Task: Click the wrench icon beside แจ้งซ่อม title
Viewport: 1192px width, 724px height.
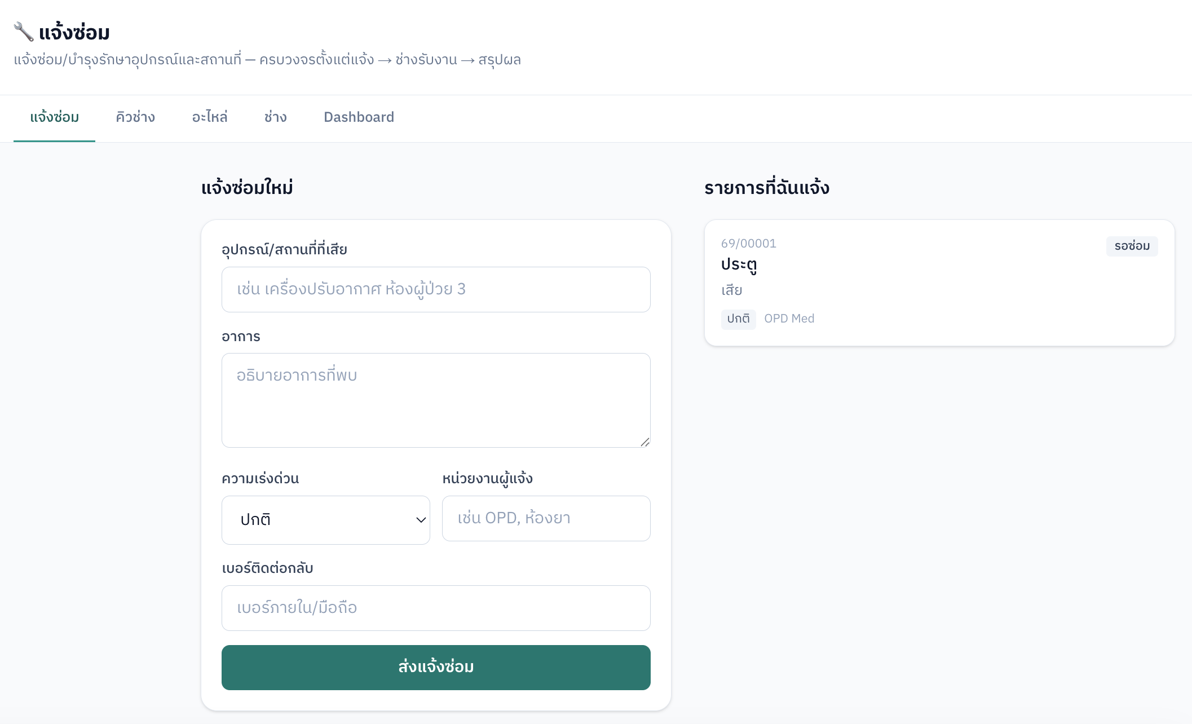Action: (x=24, y=32)
